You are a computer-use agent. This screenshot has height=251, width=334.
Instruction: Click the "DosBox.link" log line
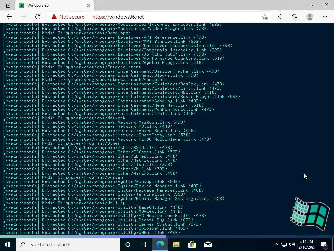tap(114, 84)
